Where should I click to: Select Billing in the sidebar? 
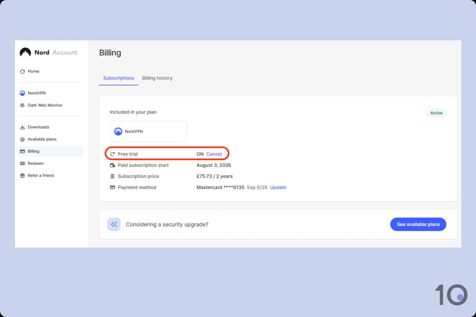50,151
